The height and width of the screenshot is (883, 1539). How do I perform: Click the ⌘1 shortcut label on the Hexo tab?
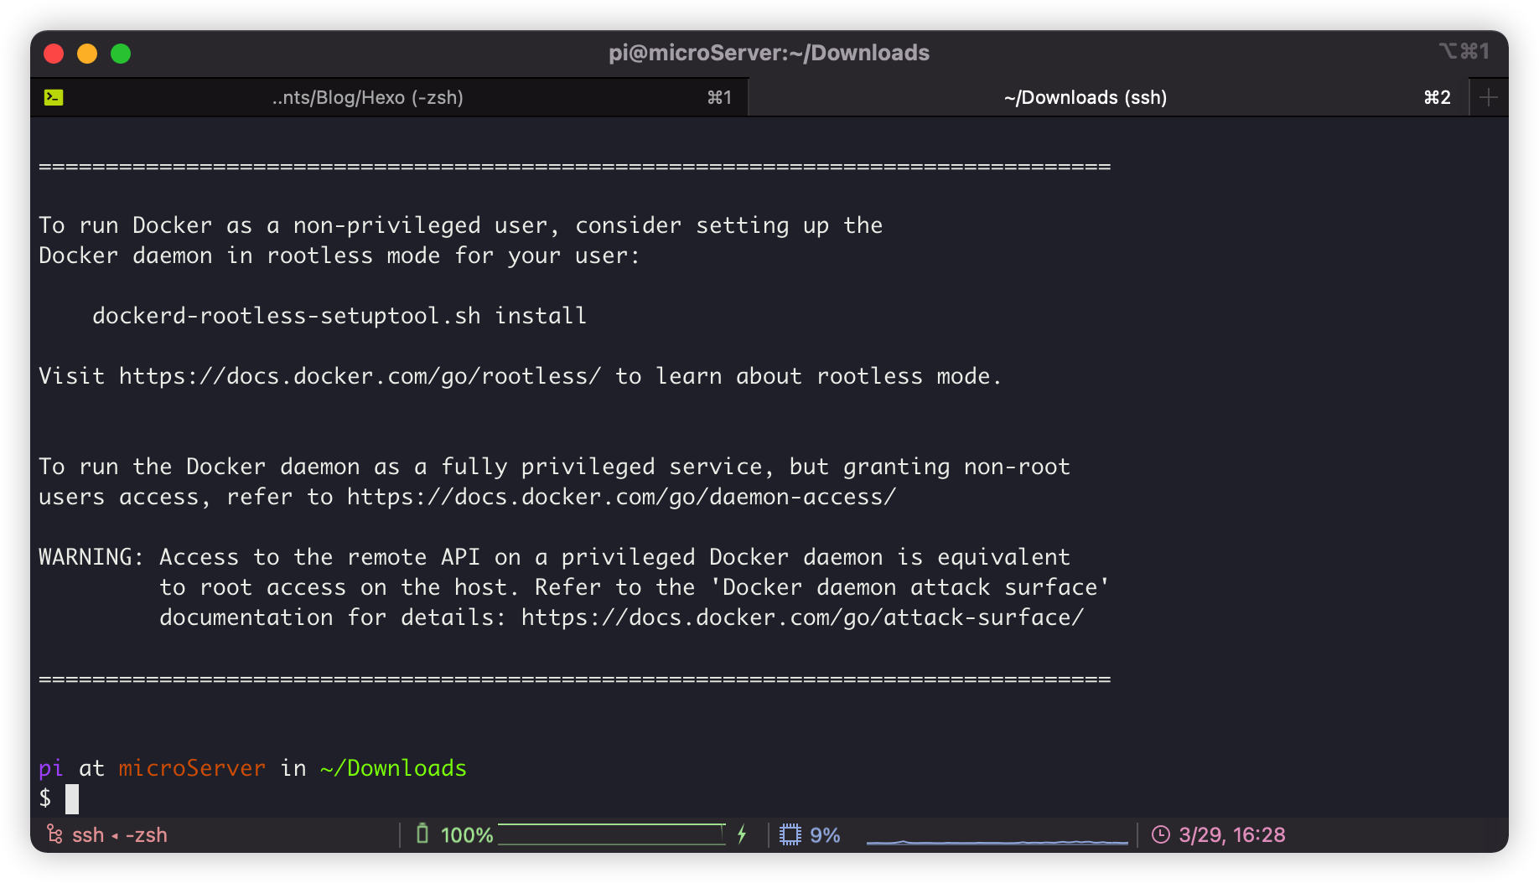pyautogui.click(x=720, y=98)
